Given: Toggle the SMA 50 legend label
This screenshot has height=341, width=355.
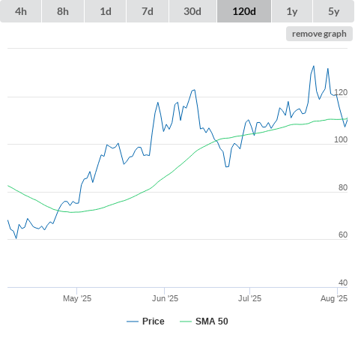Looking at the screenshot, I should [x=212, y=322].
